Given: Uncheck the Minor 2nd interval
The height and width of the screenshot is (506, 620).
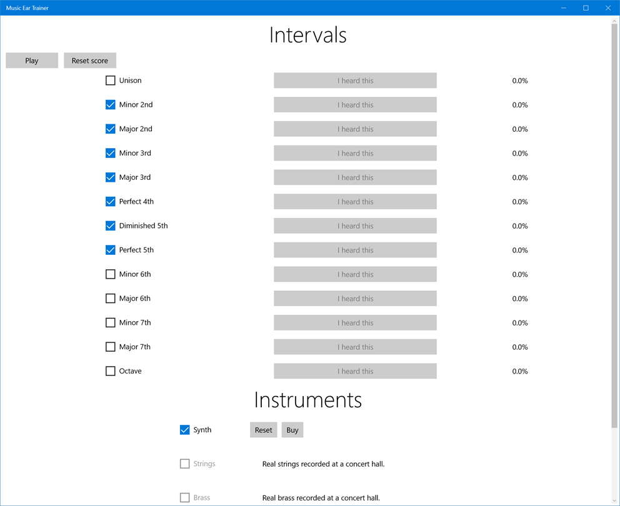Looking at the screenshot, I should click(111, 105).
